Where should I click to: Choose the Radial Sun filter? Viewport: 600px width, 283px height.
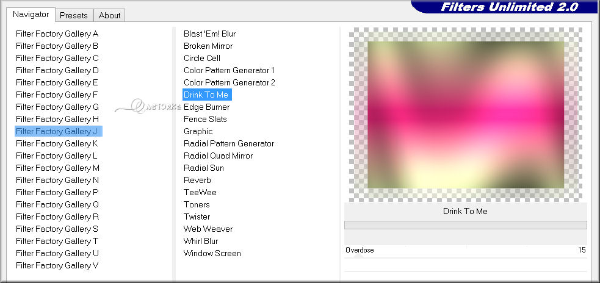pyautogui.click(x=204, y=168)
